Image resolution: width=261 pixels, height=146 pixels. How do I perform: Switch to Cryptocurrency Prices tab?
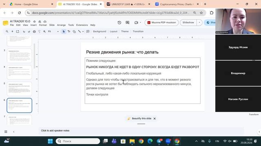point(177,4)
